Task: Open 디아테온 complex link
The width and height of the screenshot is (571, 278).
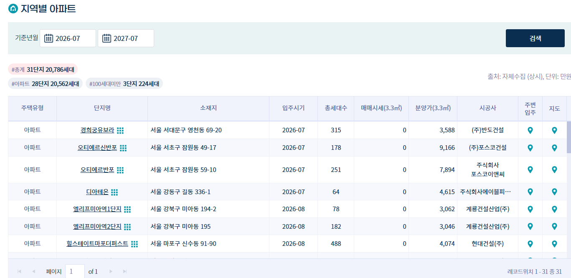Action: tap(97, 192)
